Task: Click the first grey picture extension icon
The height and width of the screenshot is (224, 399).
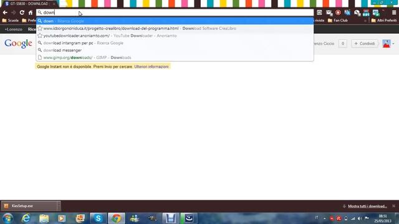Action: coord(319,12)
